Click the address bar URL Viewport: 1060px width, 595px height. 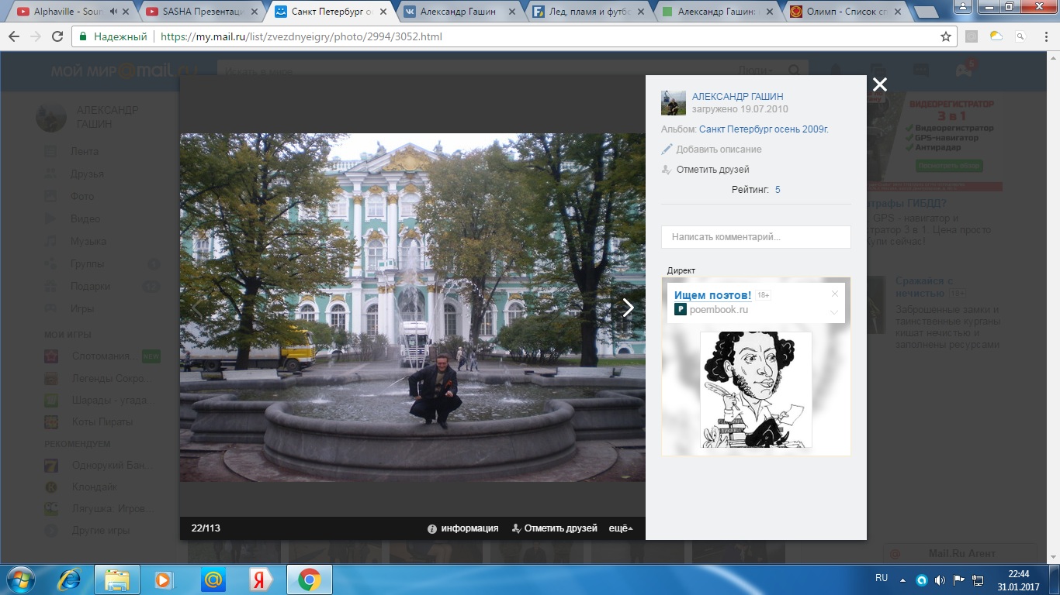click(301, 36)
